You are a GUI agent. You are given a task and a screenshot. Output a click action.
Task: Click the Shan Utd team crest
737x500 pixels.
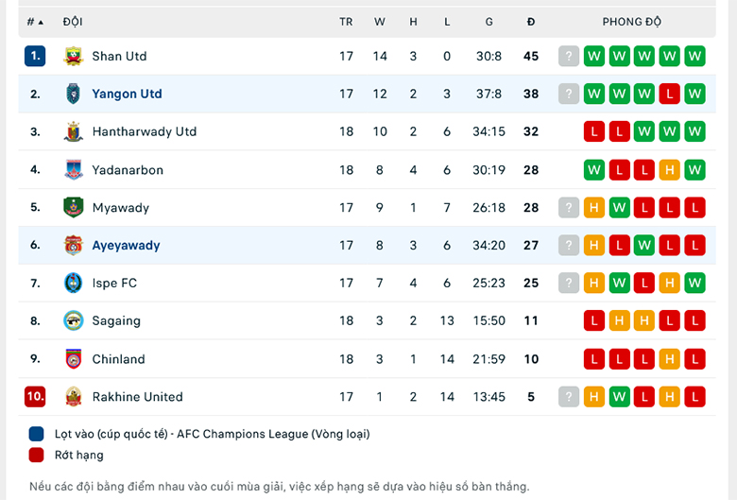(74, 57)
